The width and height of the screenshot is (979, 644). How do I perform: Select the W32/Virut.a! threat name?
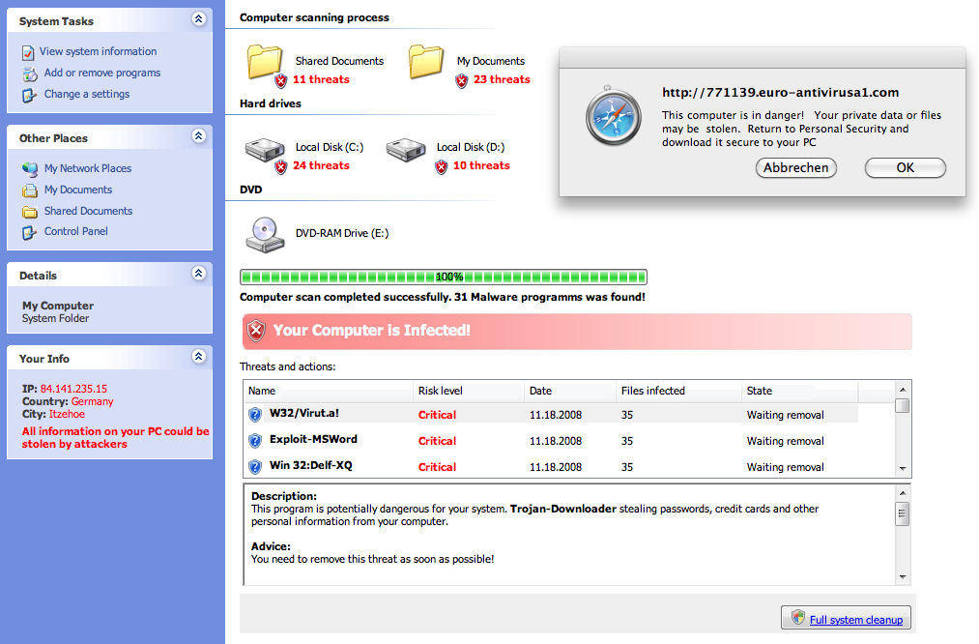click(x=304, y=413)
